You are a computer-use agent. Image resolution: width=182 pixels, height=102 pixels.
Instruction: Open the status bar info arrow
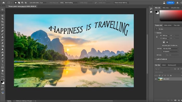tap(36, 101)
